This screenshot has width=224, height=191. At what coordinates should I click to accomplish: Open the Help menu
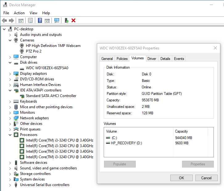click(46, 13)
